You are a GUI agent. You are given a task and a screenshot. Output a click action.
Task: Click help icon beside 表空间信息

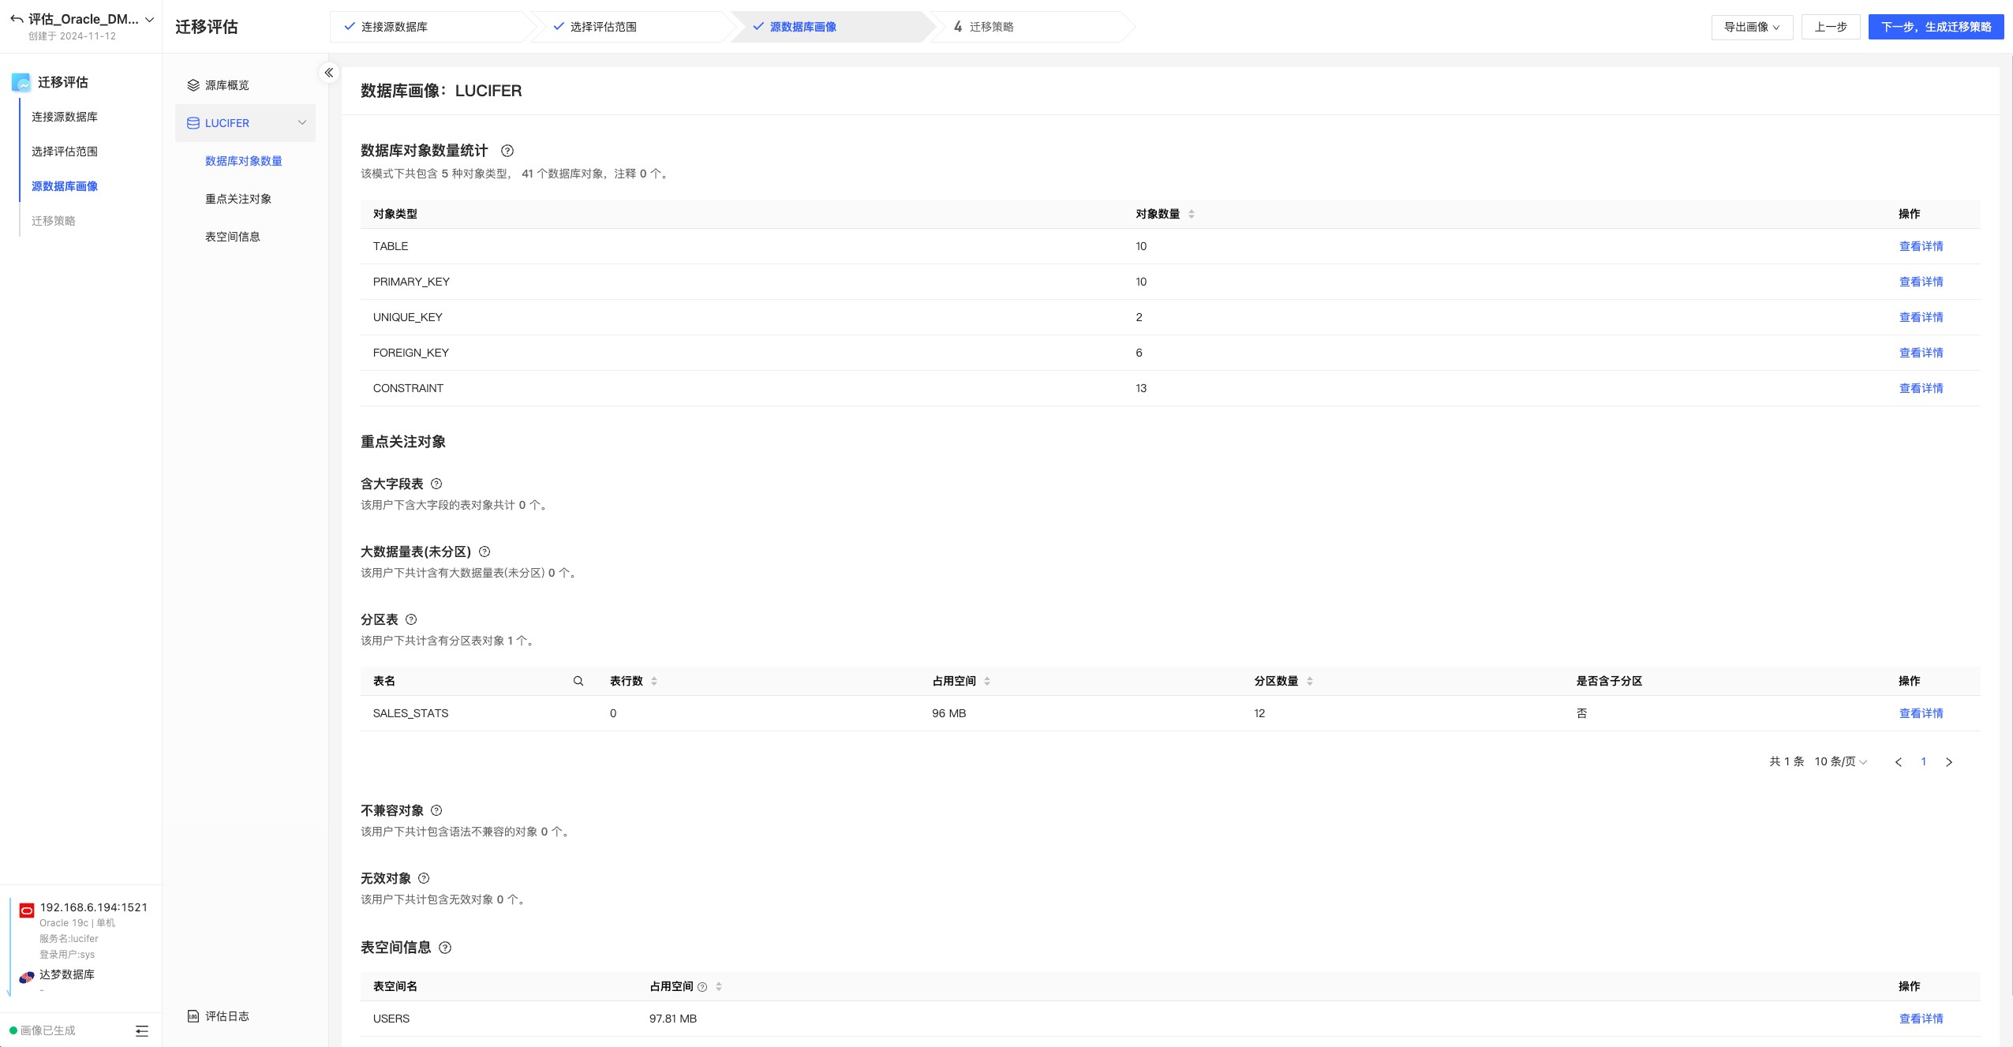tap(445, 948)
